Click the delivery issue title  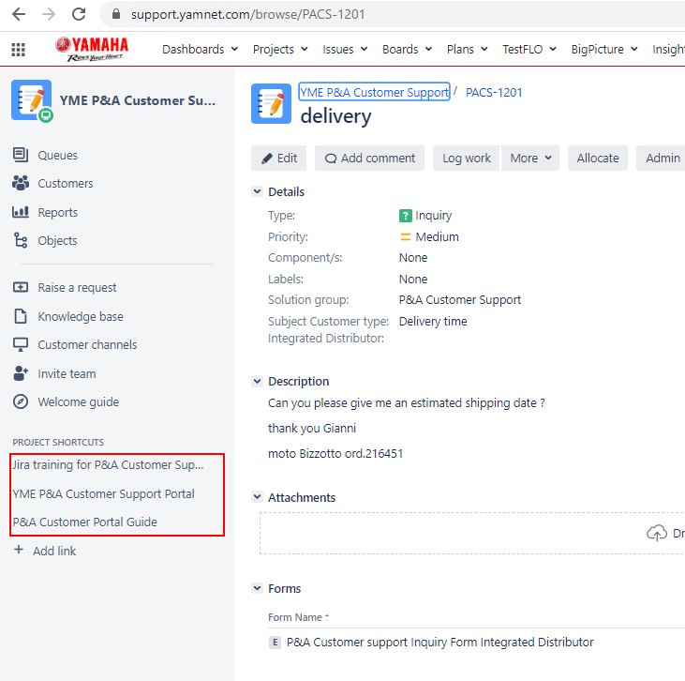[336, 116]
